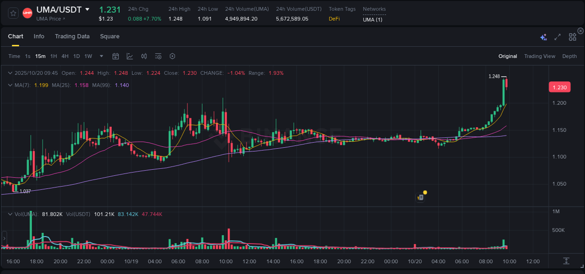Toggle the favorite star for UMA/USDT
585x274 pixels.
pos(13,13)
